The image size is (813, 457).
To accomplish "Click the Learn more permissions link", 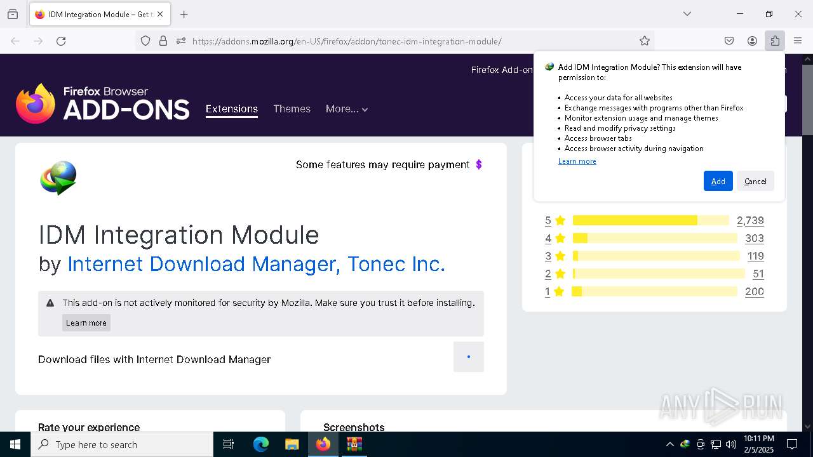I will (577, 161).
